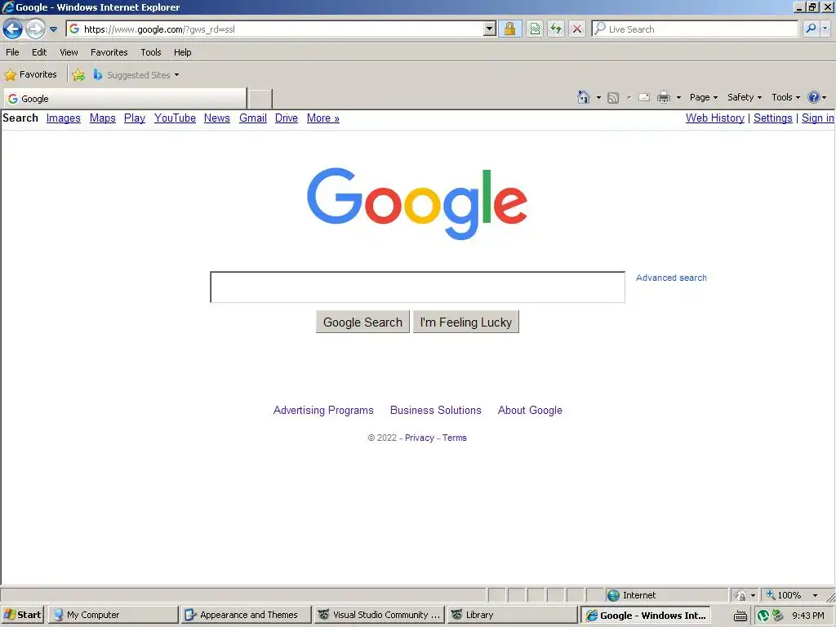This screenshot has height=627, width=836.
Task: Expand the address bar history dropdown
Action: [x=490, y=29]
